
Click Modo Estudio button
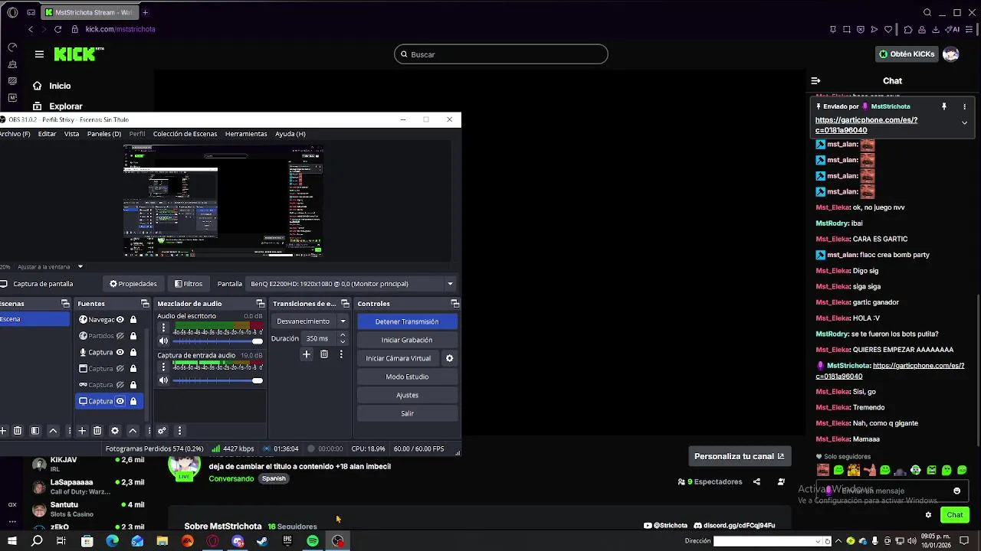point(407,377)
